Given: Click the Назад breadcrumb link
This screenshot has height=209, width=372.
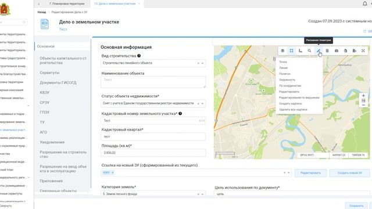Looking at the screenshot, I should pos(41,12).
